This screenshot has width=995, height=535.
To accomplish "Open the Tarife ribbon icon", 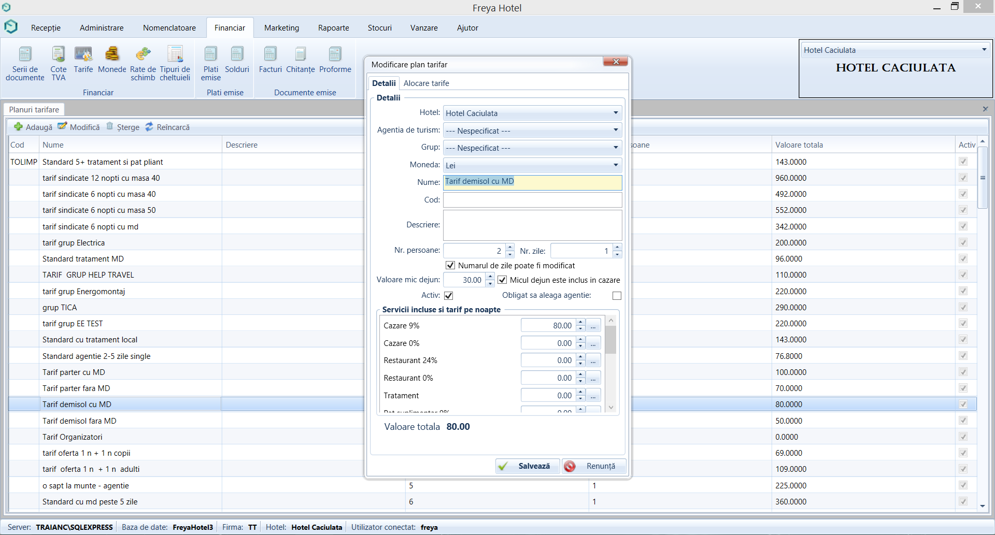I will [83, 54].
